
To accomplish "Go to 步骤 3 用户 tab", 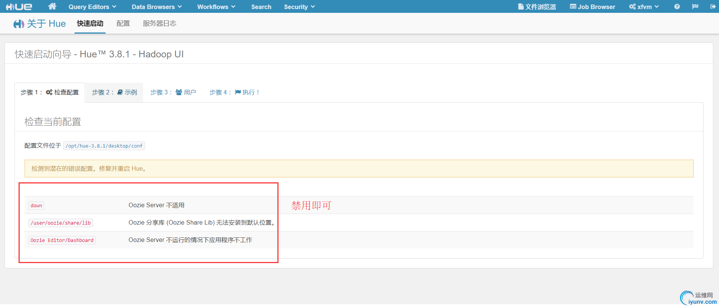I will [173, 92].
